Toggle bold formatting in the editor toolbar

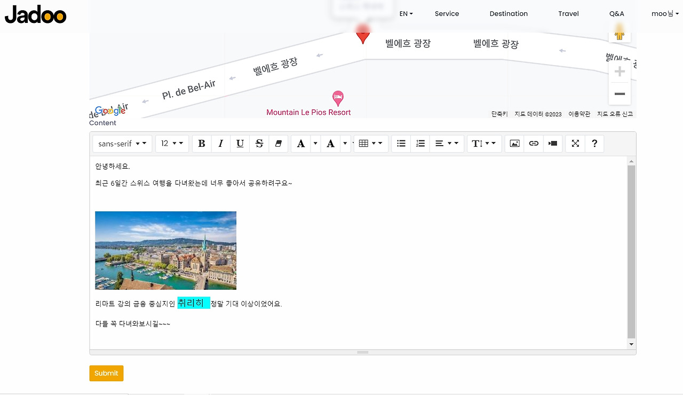(x=202, y=144)
